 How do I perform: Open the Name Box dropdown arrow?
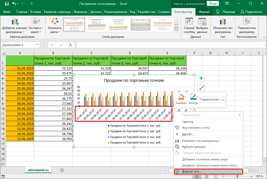point(38,45)
